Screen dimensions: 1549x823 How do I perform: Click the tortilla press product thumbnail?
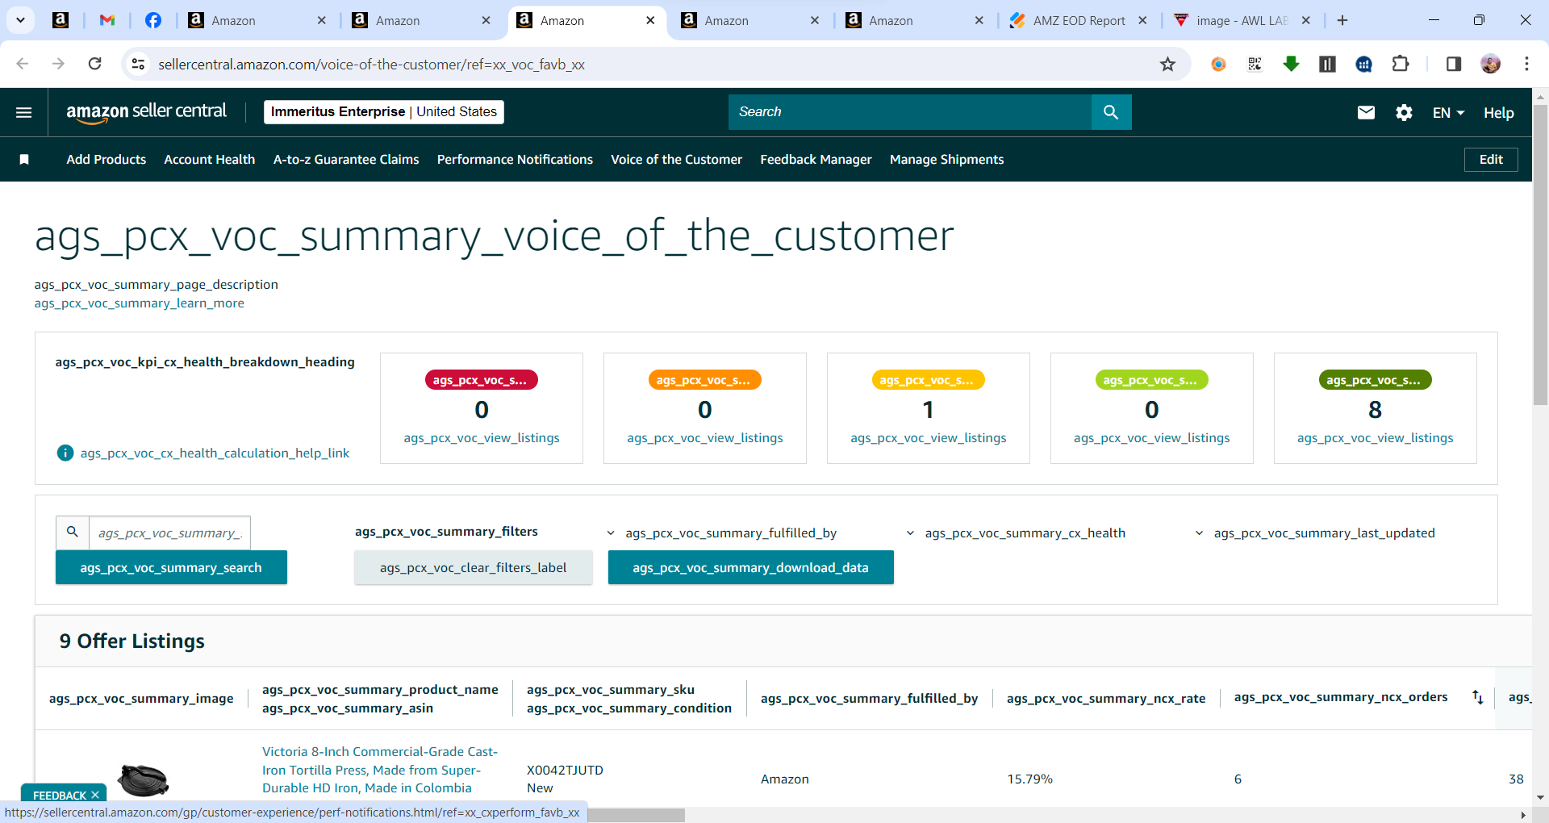(144, 780)
